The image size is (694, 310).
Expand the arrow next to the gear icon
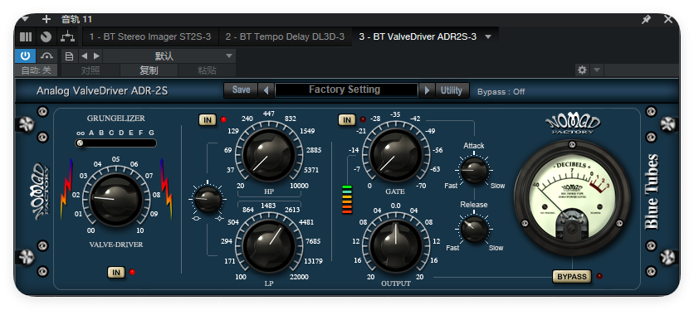596,70
